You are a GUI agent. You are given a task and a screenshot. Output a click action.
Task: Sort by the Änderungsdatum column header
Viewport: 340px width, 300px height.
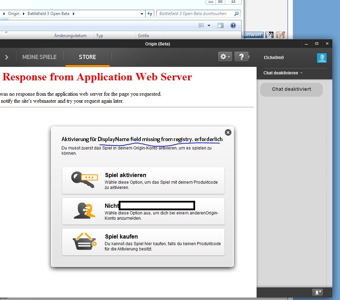click(70, 35)
